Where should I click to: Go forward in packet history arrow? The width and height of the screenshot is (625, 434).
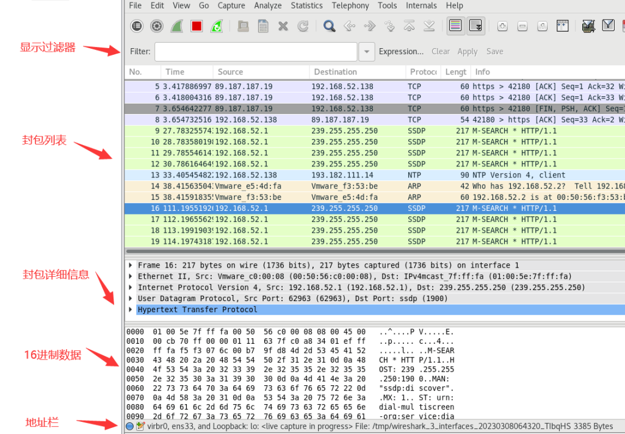(x=369, y=26)
